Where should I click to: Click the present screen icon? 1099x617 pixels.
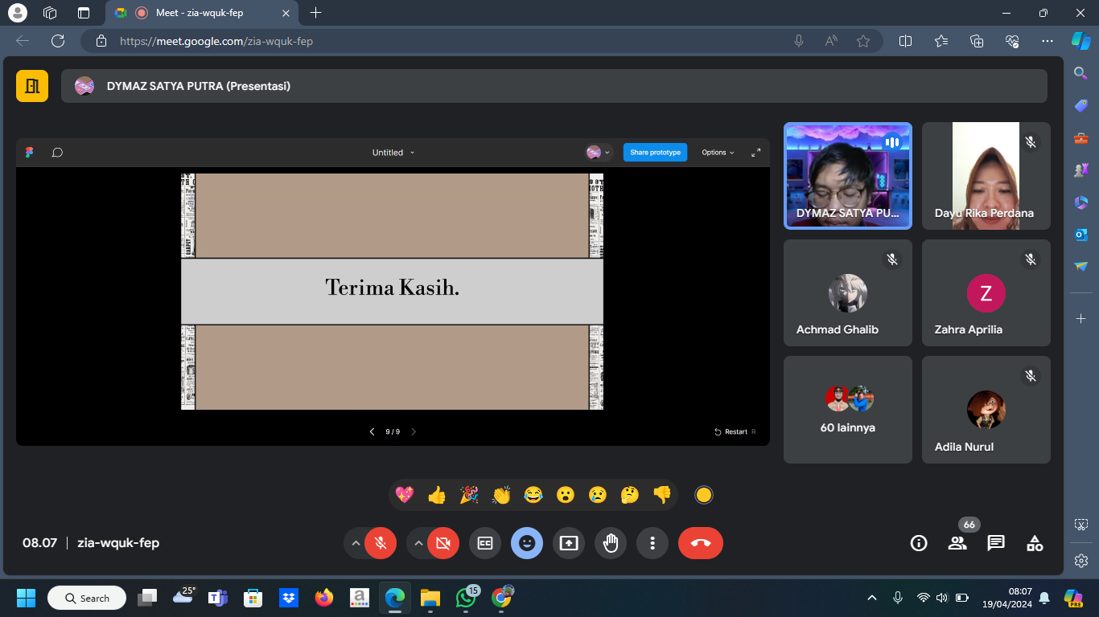[x=569, y=543]
